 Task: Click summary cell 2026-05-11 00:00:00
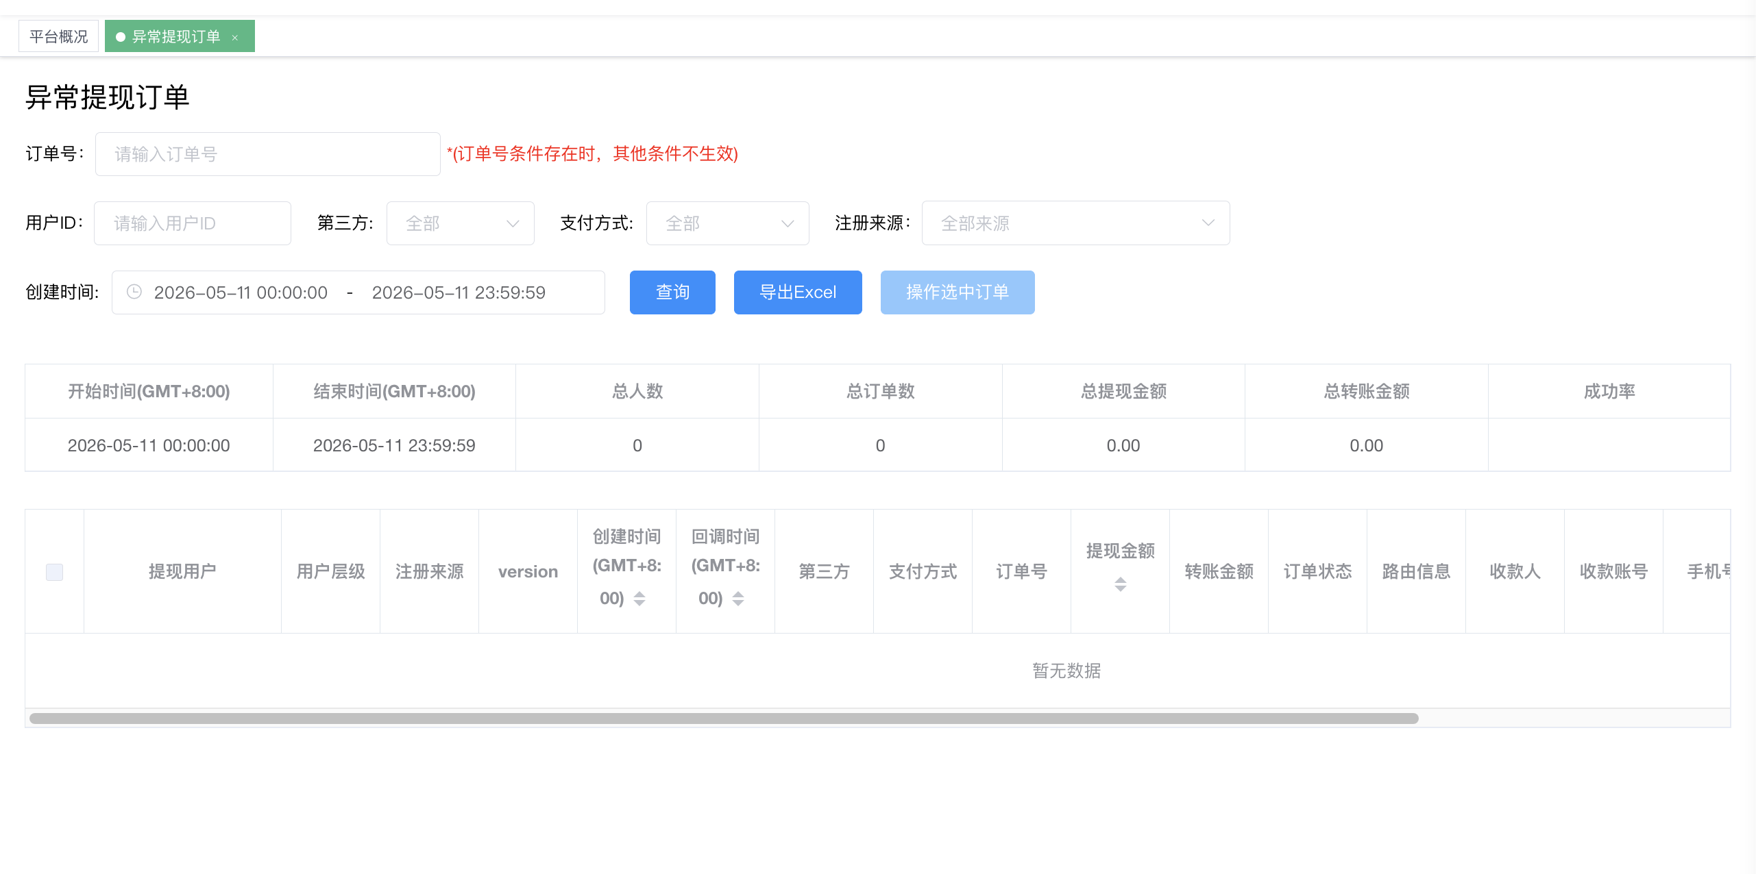coord(149,445)
